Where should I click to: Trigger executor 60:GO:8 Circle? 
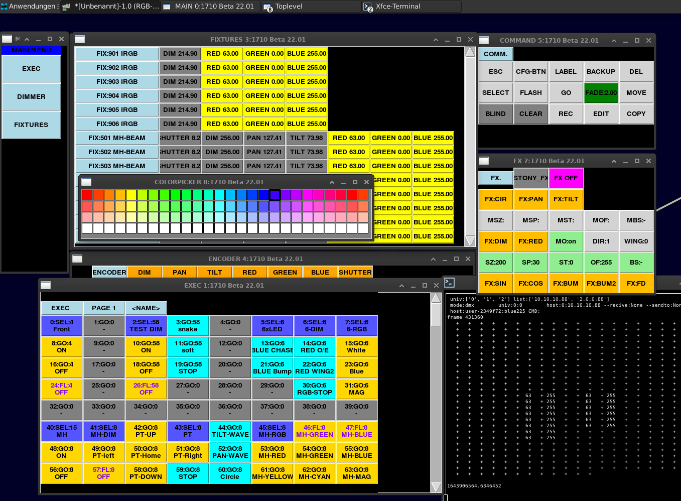coord(230,473)
